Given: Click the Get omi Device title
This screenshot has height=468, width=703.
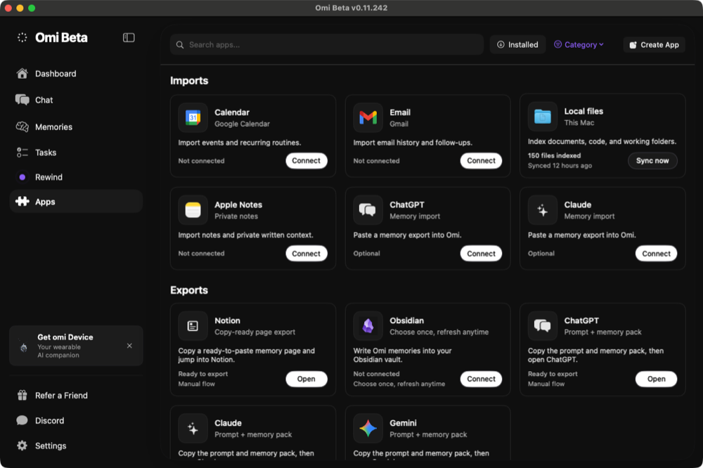Looking at the screenshot, I should pos(65,337).
